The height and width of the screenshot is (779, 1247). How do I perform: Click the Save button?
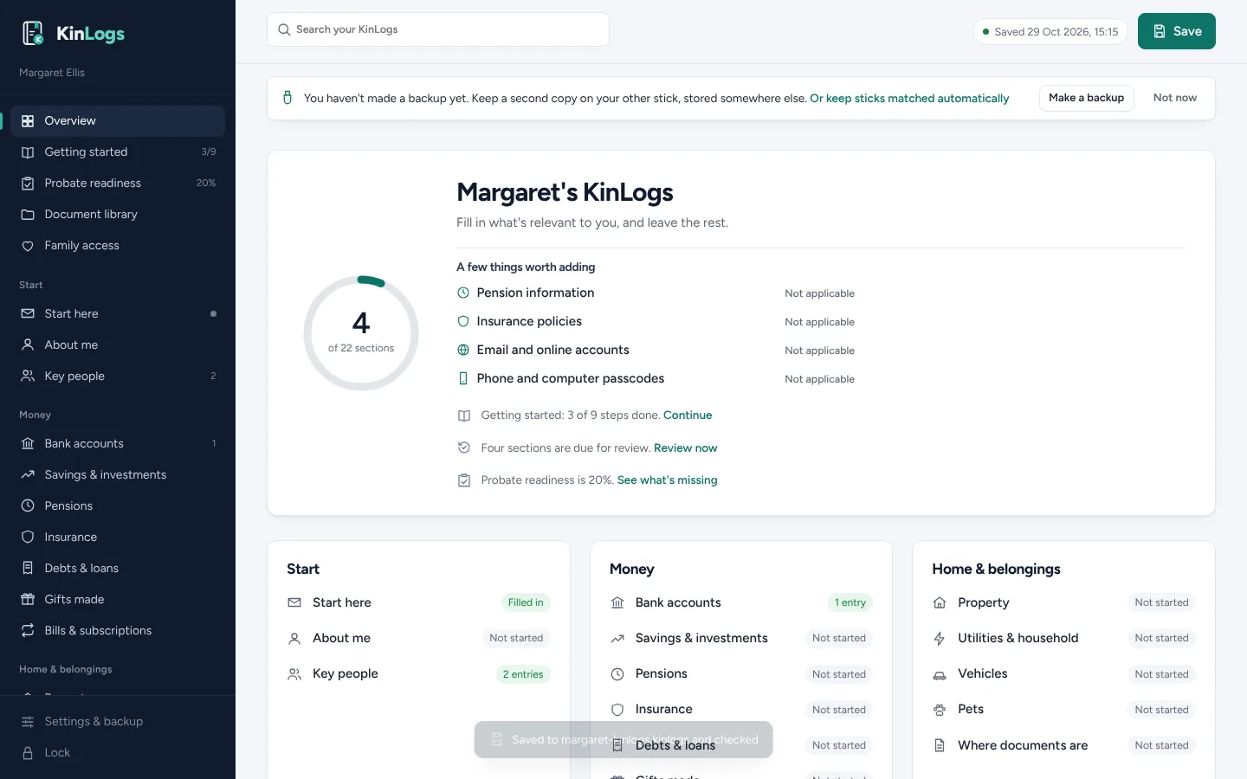[x=1177, y=31]
